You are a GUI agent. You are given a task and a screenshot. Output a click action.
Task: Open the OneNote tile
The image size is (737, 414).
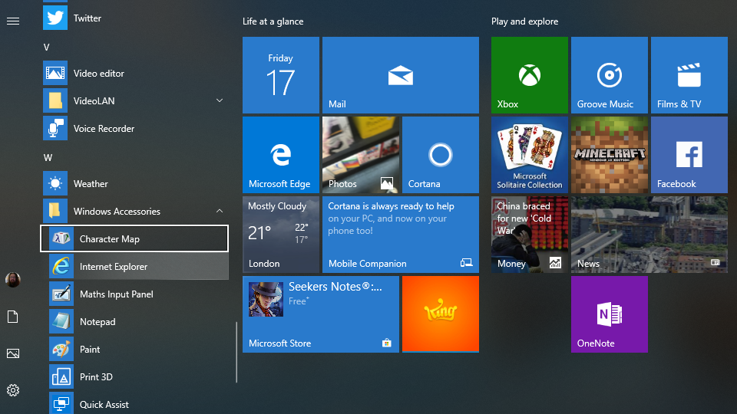(610, 314)
